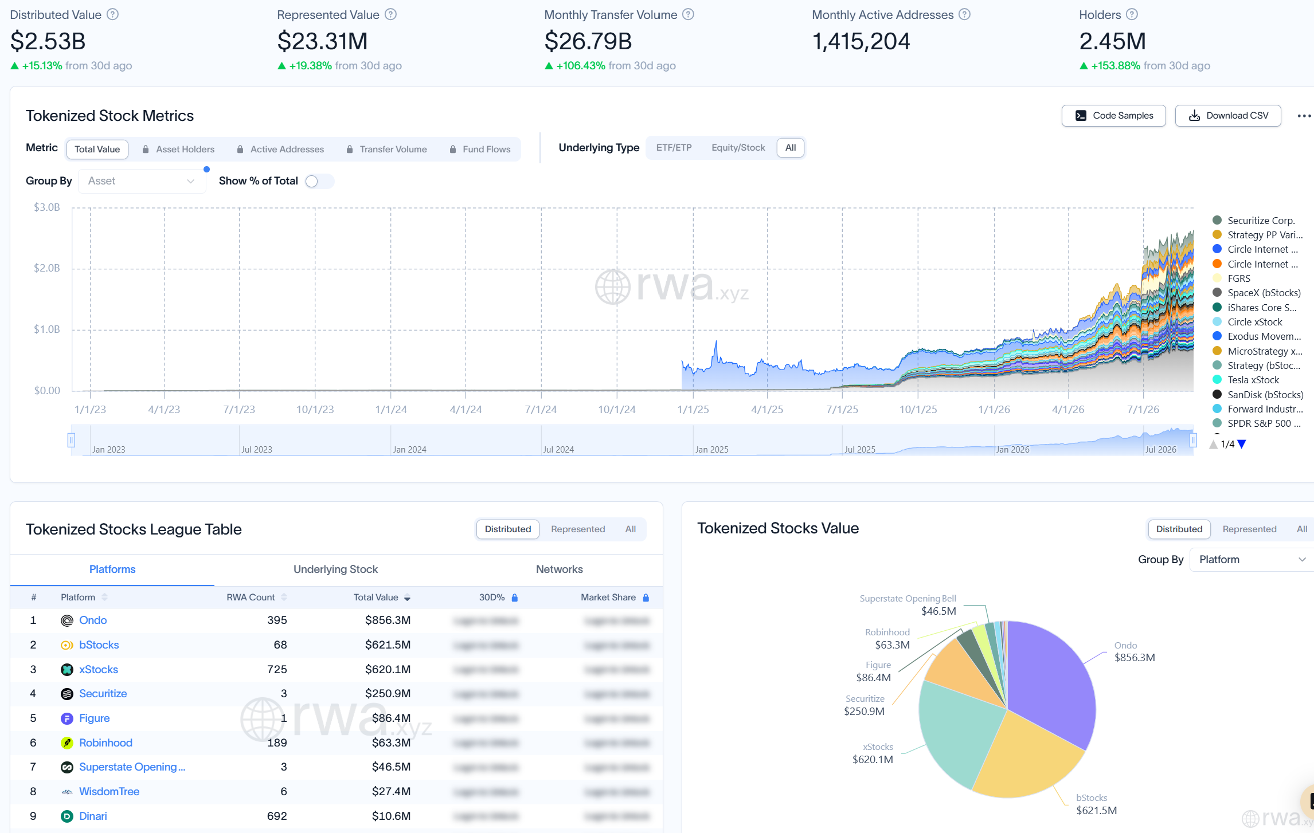Sort table by Platform column arrows
This screenshot has width=1314, height=833.
tap(104, 598)
